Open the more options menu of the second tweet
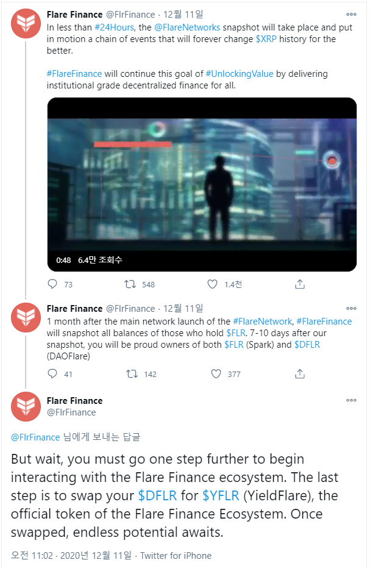370x568 pixels. [351, 309]
